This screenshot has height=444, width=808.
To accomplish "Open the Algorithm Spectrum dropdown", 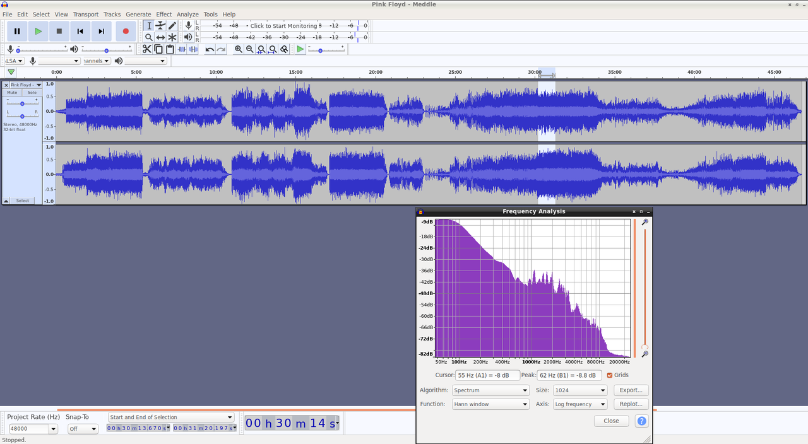I will [490, 390].
